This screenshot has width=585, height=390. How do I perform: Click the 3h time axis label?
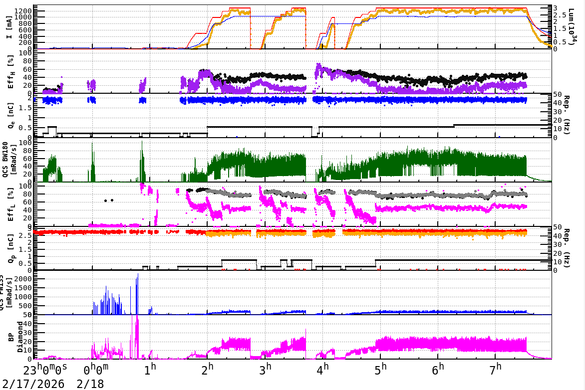265,371
